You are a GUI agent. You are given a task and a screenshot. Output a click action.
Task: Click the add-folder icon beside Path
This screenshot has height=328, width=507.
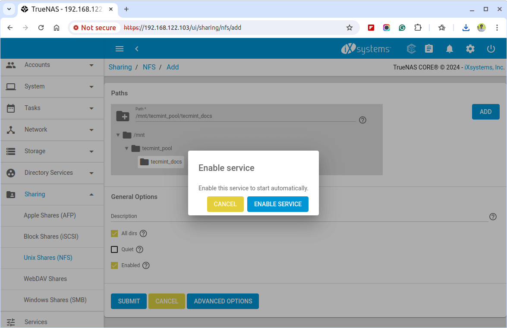point(123,116)
